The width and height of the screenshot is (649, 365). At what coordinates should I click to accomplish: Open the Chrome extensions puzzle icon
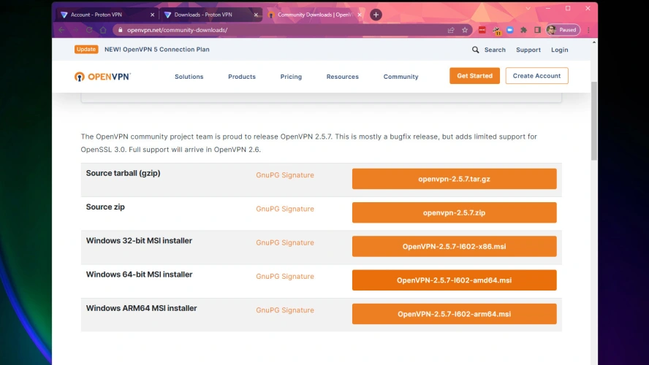524,30
